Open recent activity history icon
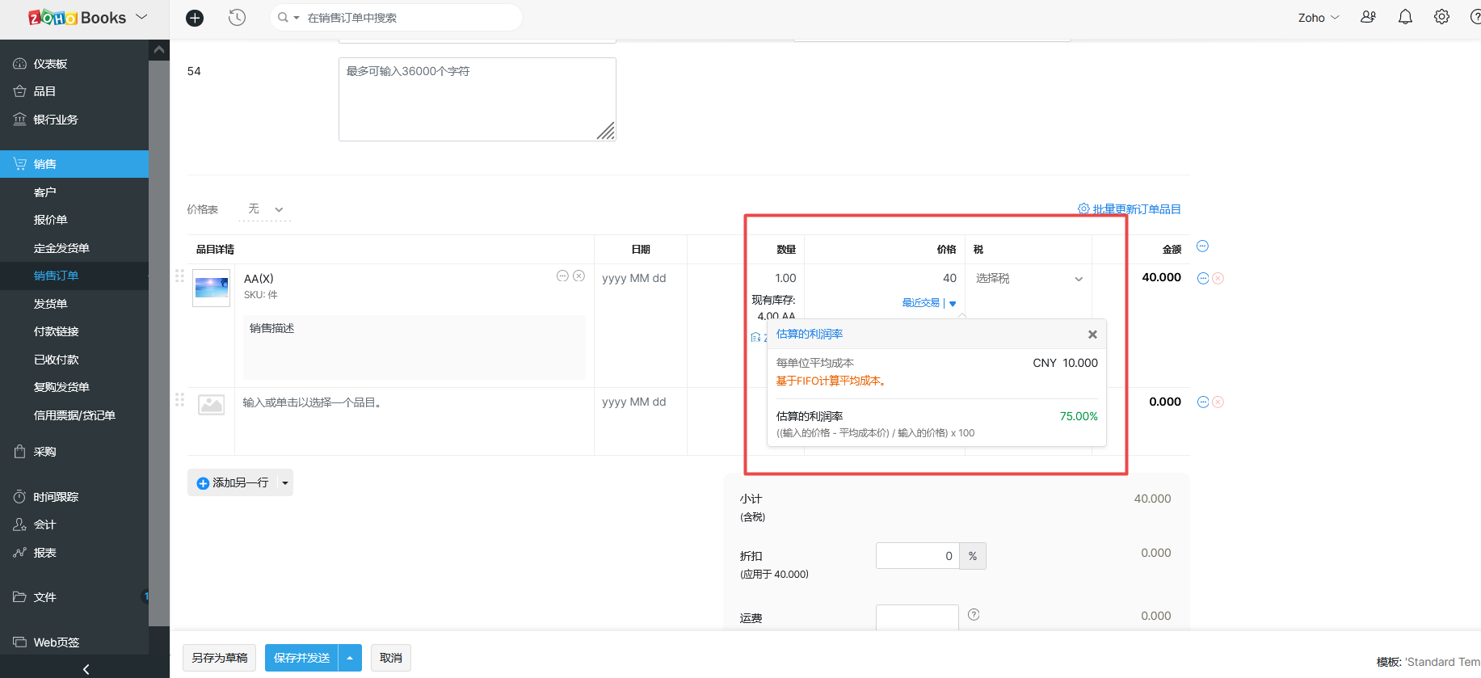The width and height of the screenshot is (1481, 678). 237,18
